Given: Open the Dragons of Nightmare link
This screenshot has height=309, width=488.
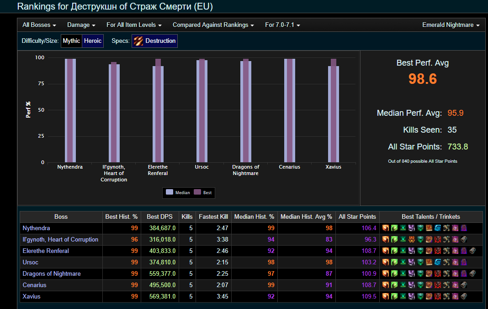Looking at the screenshot, I should coord(52,273).
